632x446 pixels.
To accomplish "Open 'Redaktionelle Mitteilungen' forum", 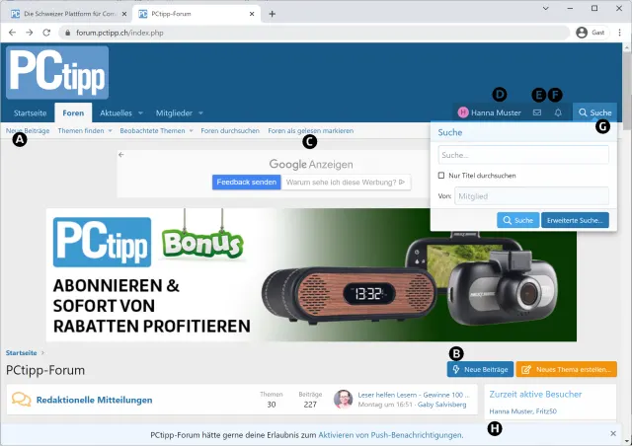I will 95,400.
